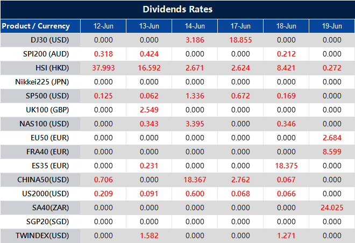Click the 12-Jun column header
The width and height of the screenshot is (355, 243).
[103, 26]
